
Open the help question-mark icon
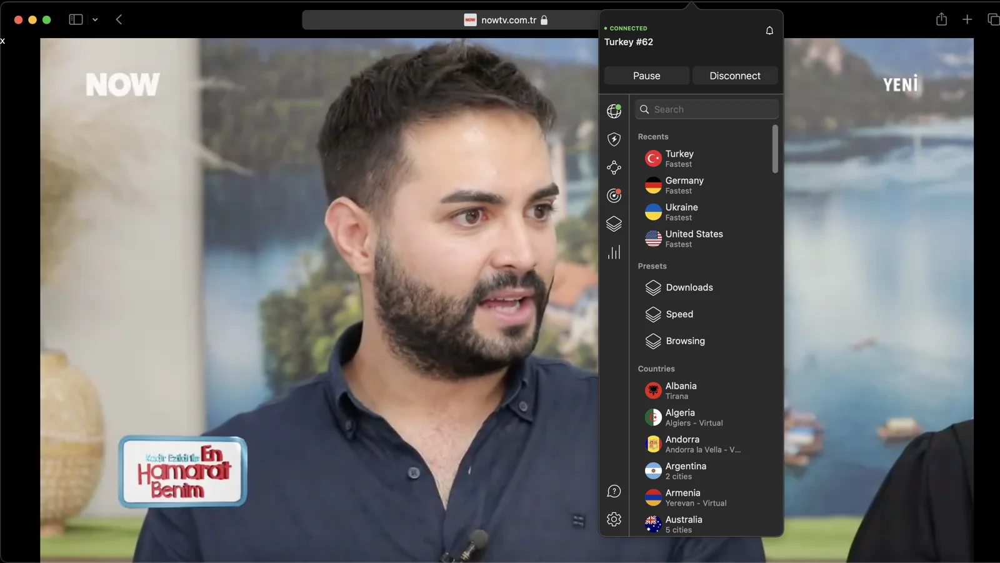tap(614, 491)
